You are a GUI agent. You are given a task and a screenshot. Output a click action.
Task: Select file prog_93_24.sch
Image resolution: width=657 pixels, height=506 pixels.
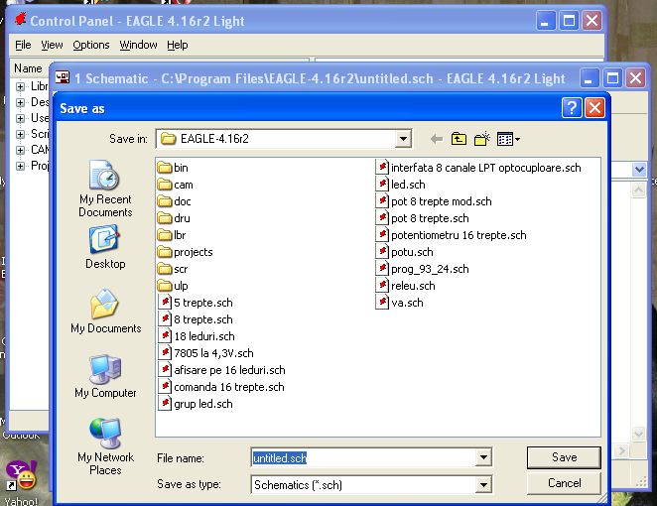coord(423,269)
